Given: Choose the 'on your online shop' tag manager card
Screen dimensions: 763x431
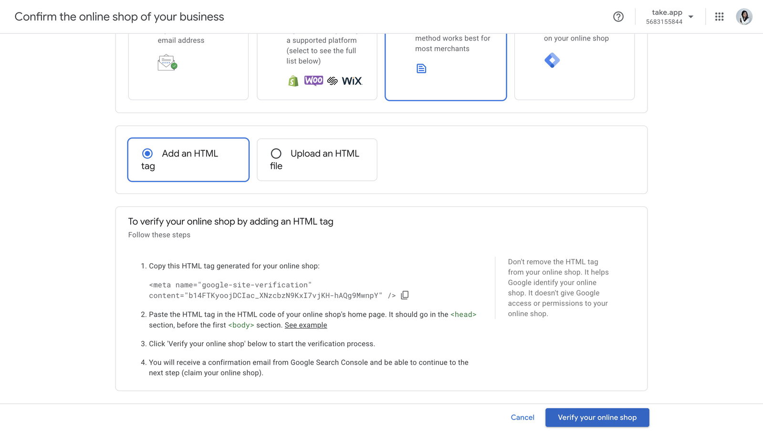Looking at the screenshot, I should point(575,67).
